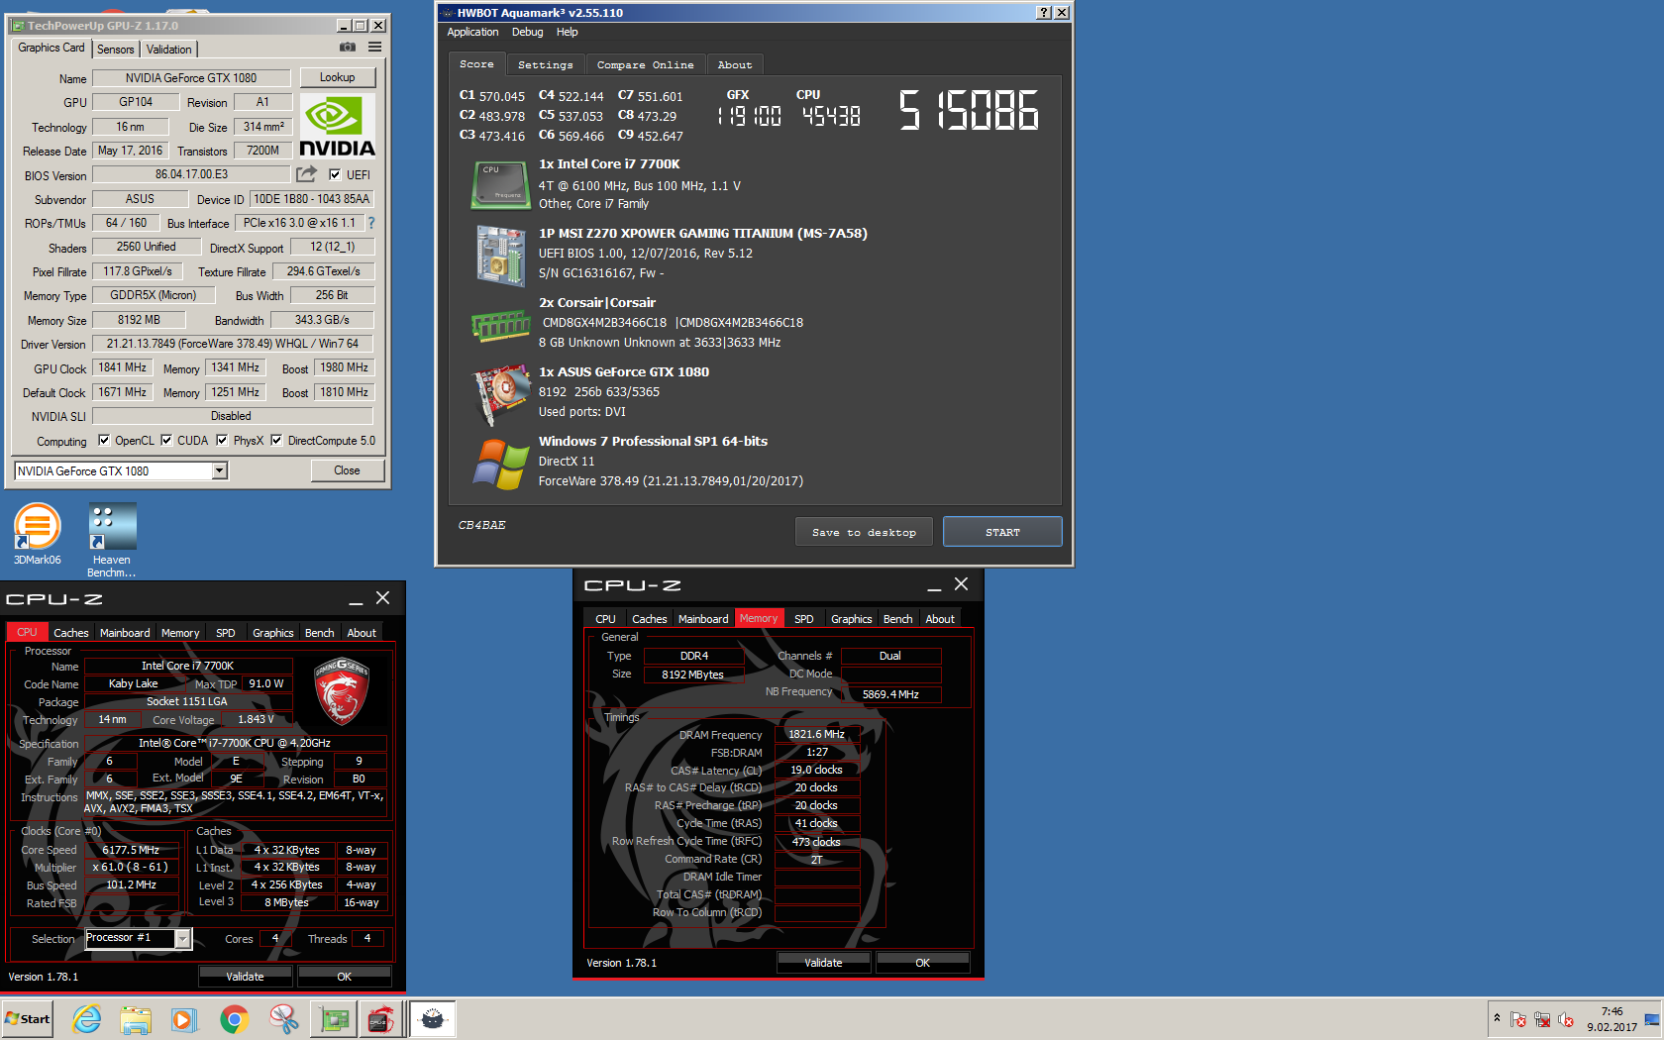Switch to CPU-Z taskbar button

click(x=381, y=1019)
